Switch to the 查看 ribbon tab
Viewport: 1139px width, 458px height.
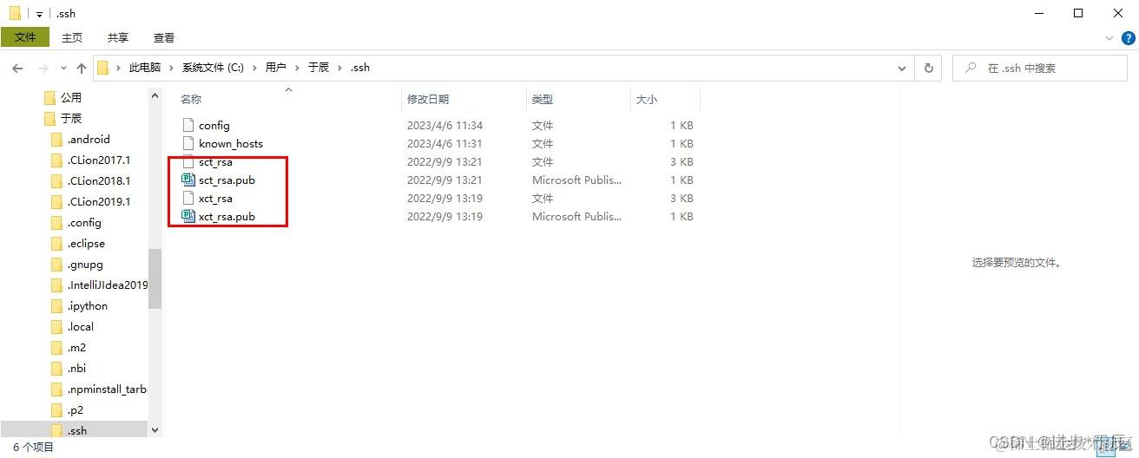pos(164,37)
